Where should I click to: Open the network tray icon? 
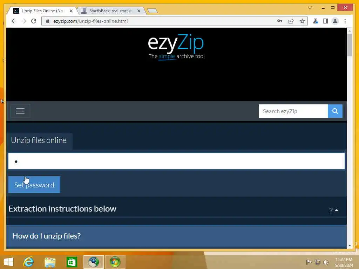coord(317,262)
